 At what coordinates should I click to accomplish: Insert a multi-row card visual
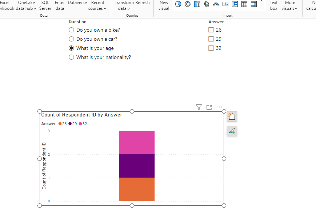click(x=235, y=4)
